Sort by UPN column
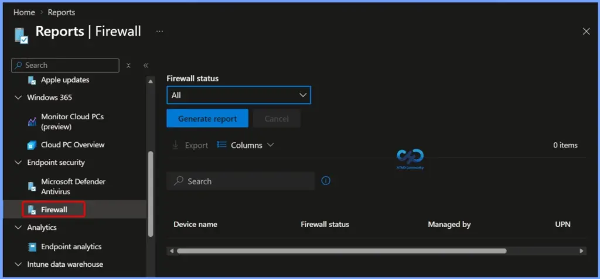 (563, 225)
